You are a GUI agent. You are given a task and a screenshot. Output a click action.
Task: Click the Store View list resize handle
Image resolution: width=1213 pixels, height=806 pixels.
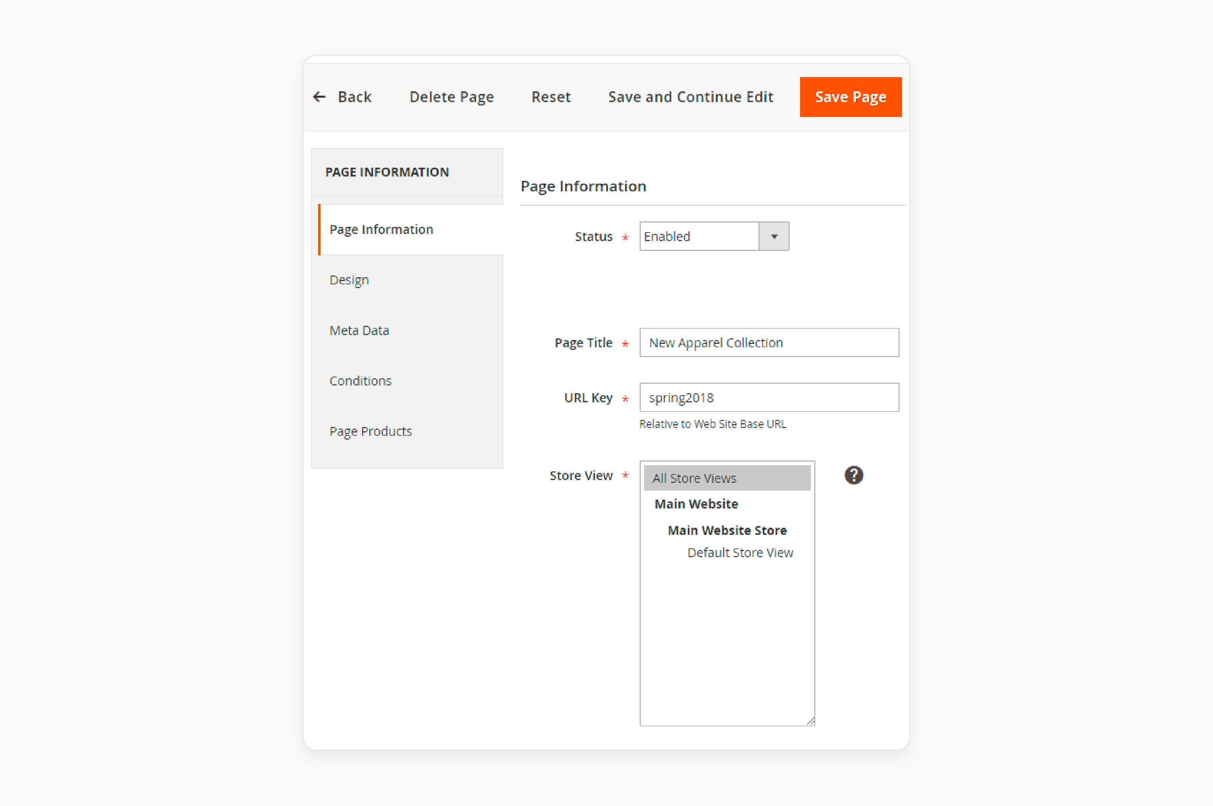click(810, 721)
